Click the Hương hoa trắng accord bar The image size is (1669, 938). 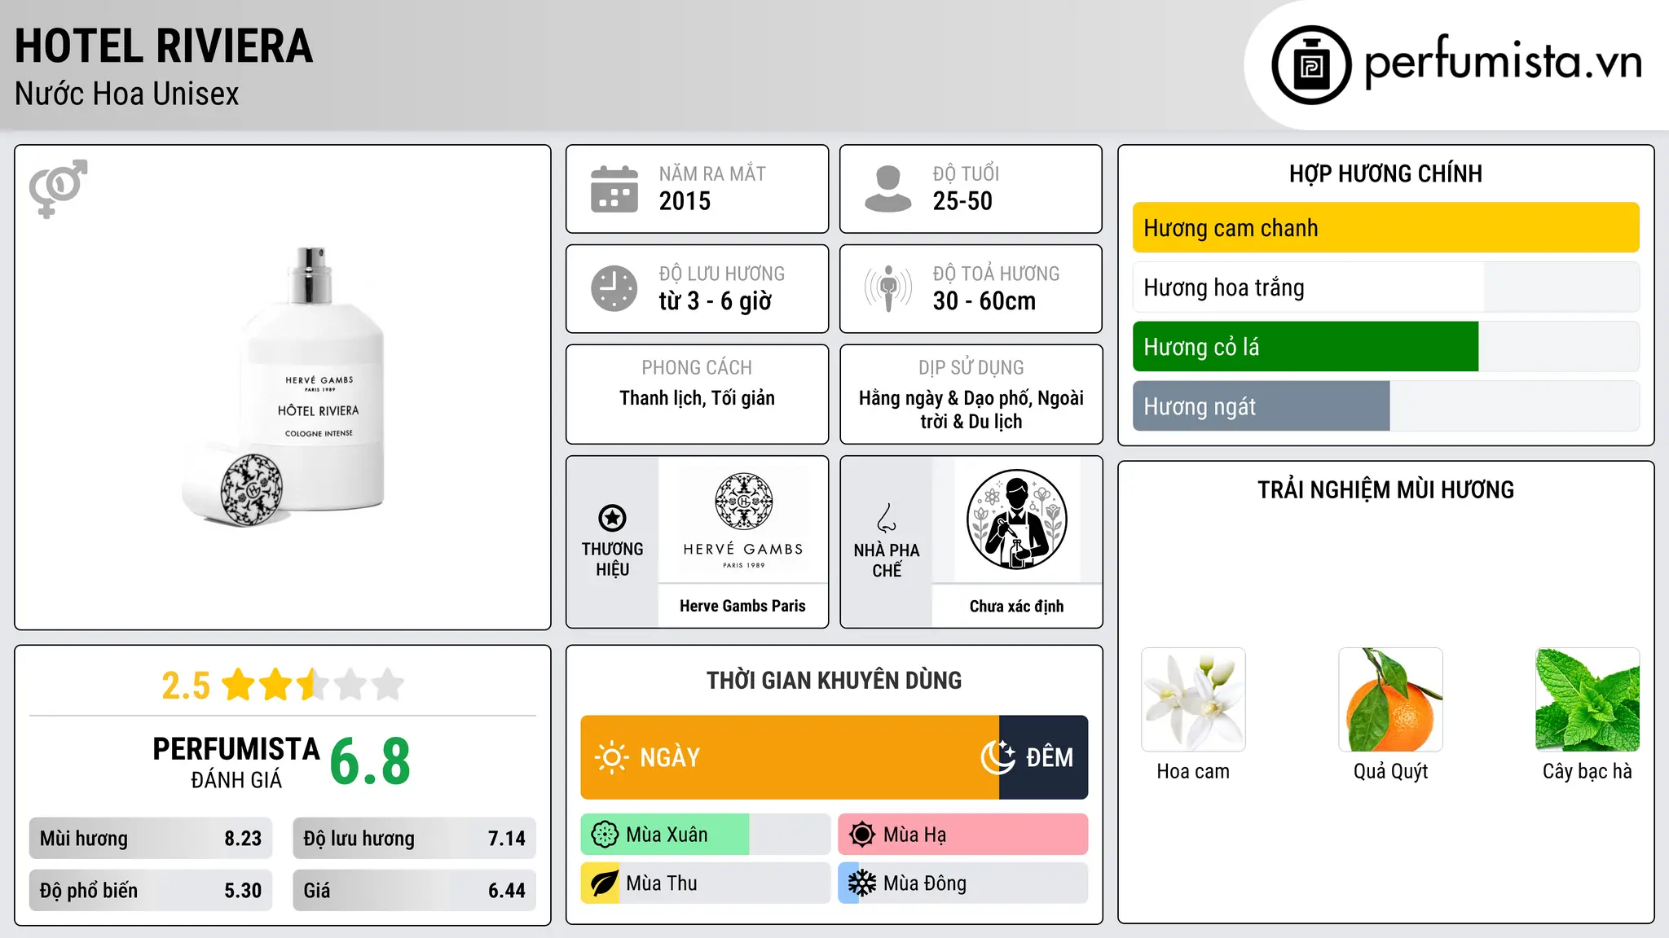coord(1386,287)
